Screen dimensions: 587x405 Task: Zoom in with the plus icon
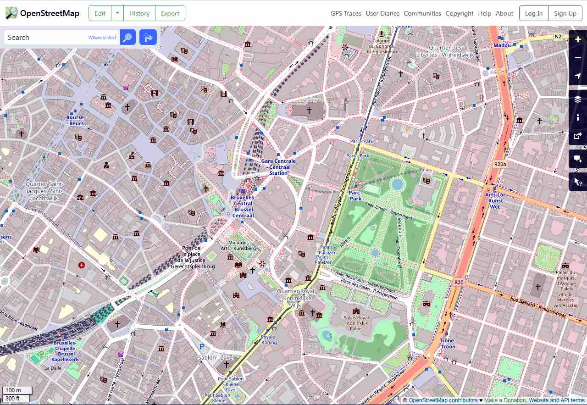click(x=578, y=39)
